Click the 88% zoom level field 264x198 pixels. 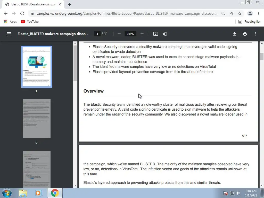(x=130, y=34)
